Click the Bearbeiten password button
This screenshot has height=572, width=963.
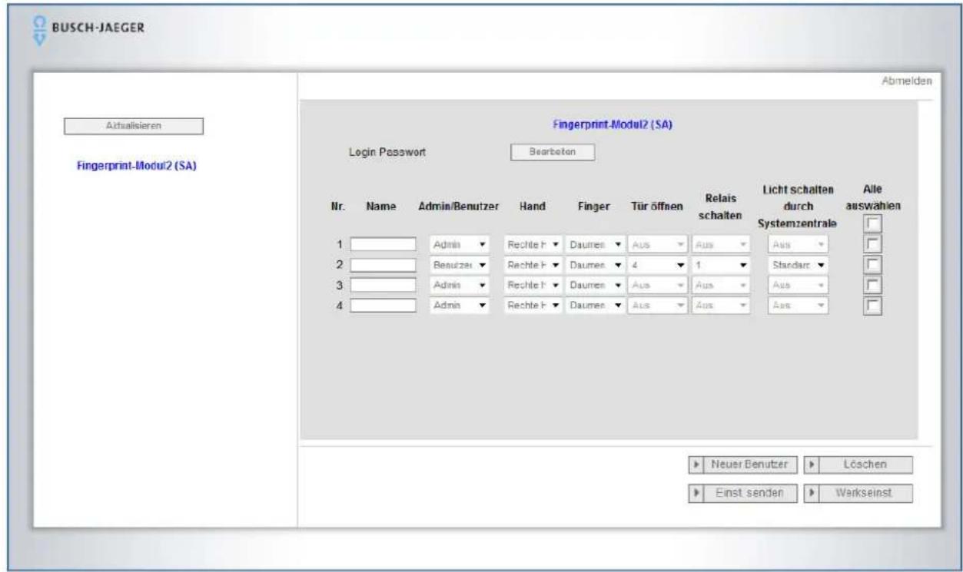click(553, 152)
